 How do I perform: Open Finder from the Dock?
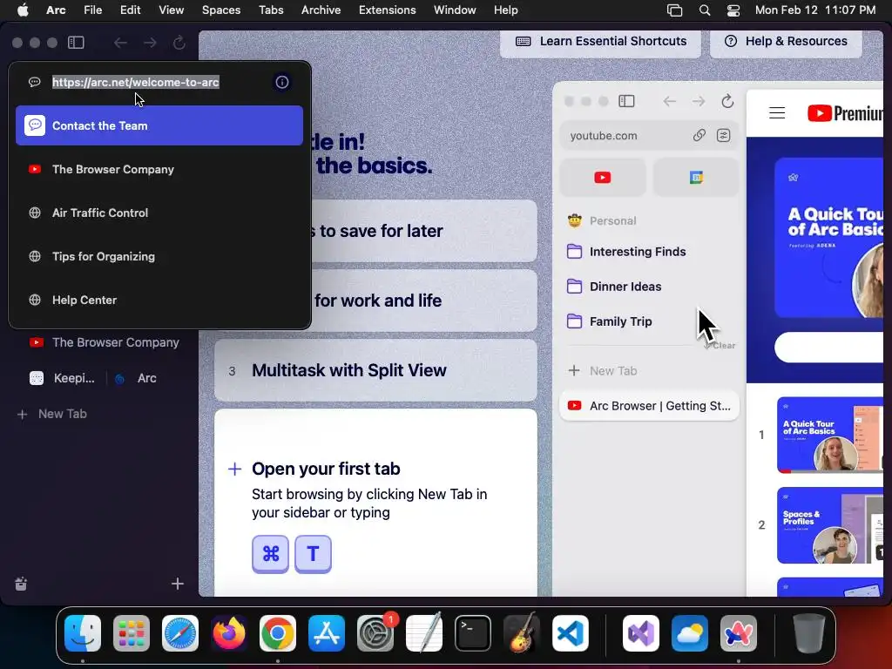pos(83,633)
